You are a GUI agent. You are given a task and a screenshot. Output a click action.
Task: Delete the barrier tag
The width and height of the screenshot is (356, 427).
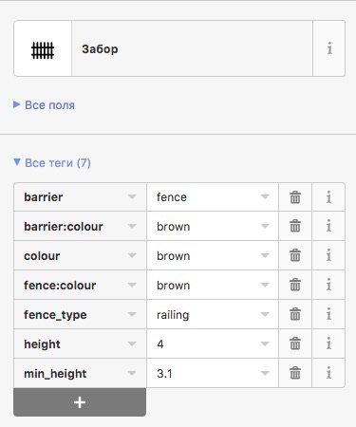point(295,197)
